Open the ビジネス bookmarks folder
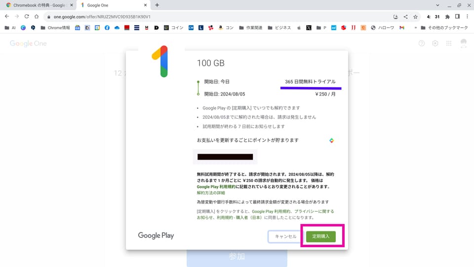 pos(279,28)
